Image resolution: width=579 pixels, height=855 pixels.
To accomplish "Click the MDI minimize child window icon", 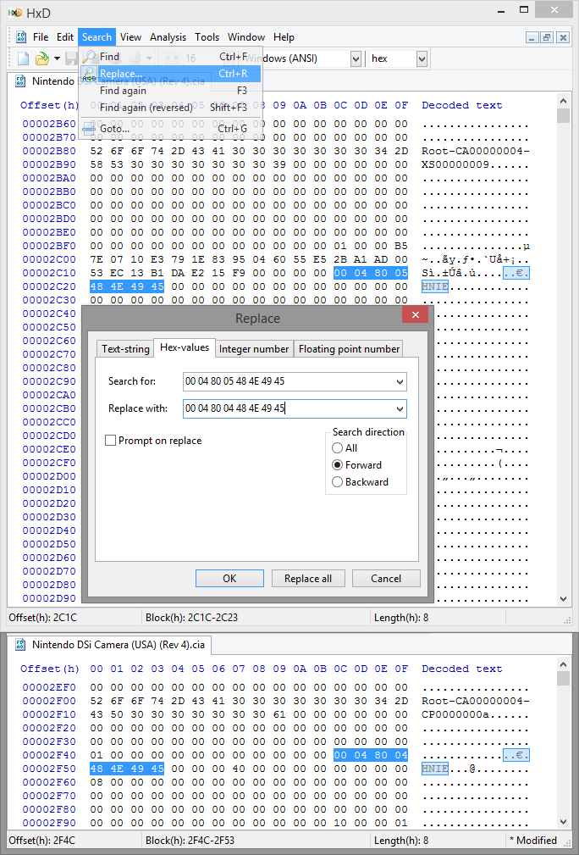I will click(x=532, y=37).
